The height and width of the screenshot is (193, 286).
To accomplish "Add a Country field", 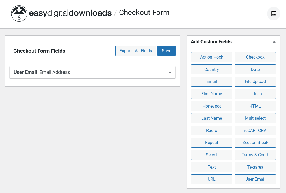I will point(211,69).
